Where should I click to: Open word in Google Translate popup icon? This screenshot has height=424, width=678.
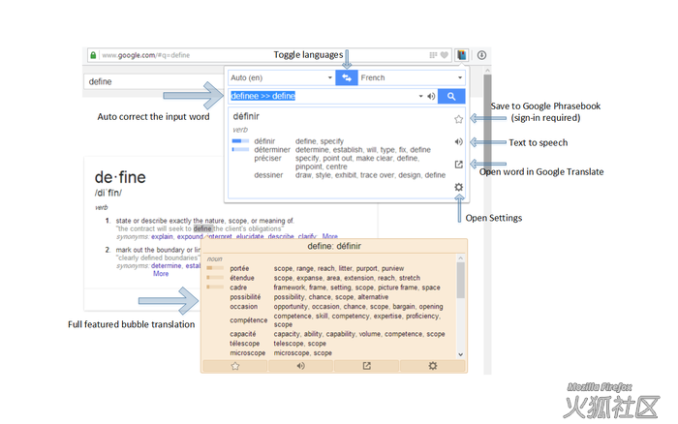[458, 165]
